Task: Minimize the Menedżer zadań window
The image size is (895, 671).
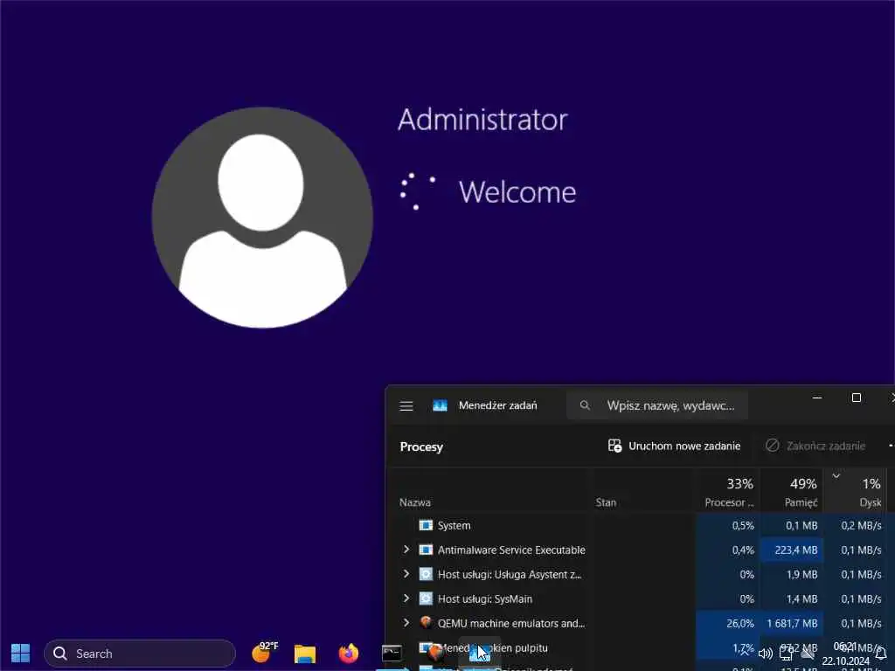Action: pyautogui.click(x=817, y=398)
